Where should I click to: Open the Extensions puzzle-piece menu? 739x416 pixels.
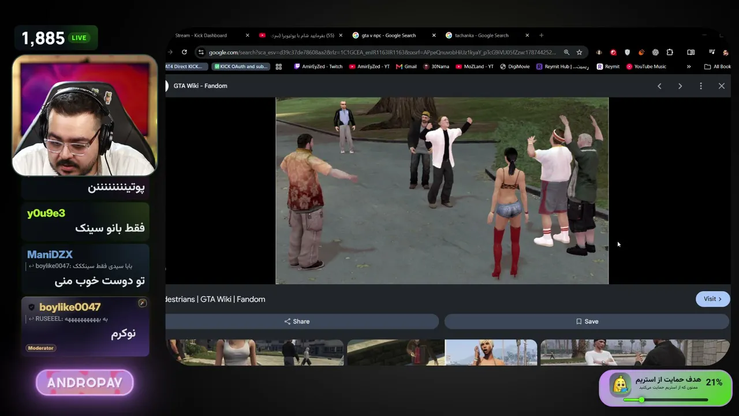click(670, 52)
